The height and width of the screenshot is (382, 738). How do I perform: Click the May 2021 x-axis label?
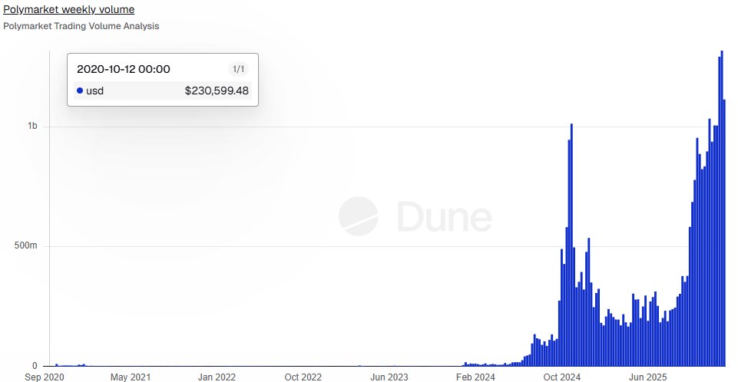click(x=131, y=377)
